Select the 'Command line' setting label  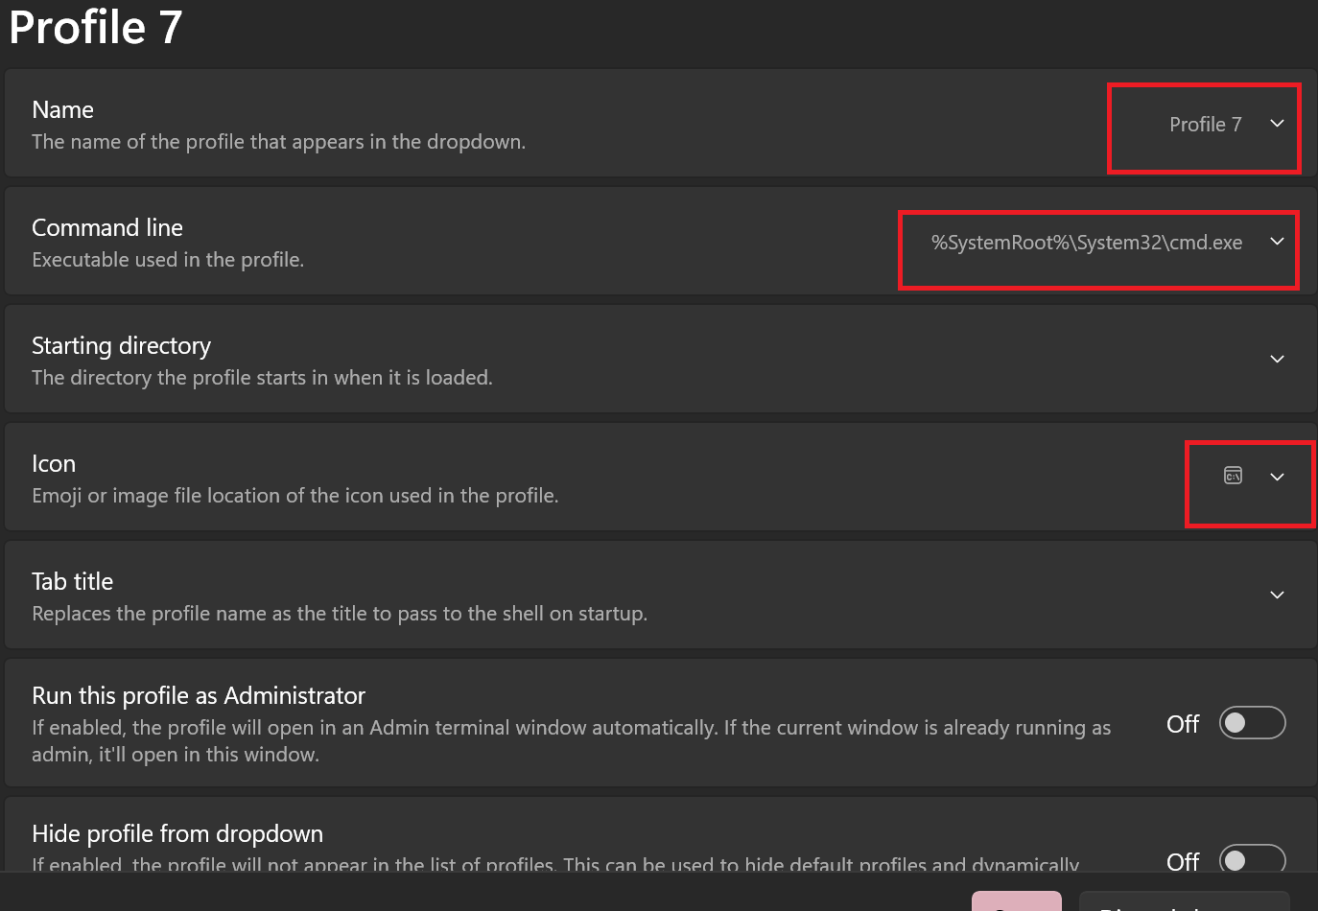coord(107,228)
